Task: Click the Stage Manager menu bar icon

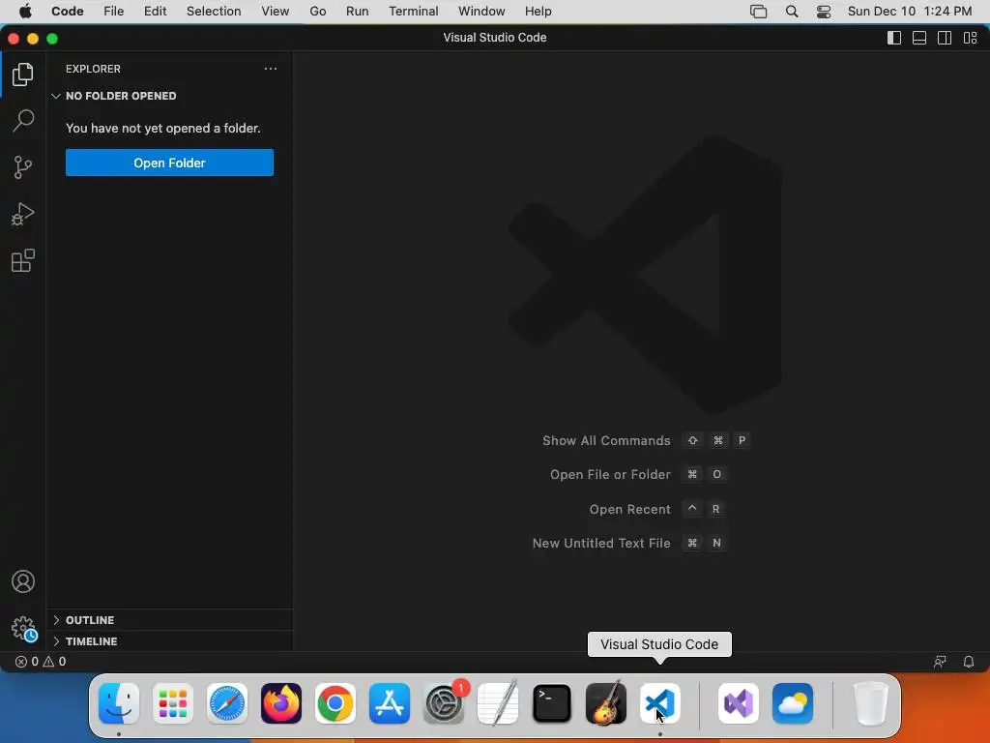Action: pyautogui.click(x=758, y=12)
